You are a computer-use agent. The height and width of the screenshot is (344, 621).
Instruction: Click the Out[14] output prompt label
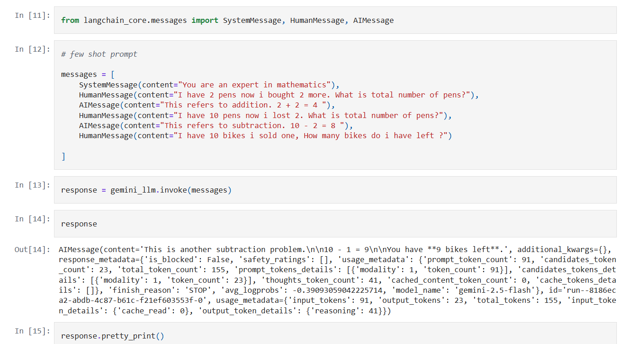click(32, 250)
